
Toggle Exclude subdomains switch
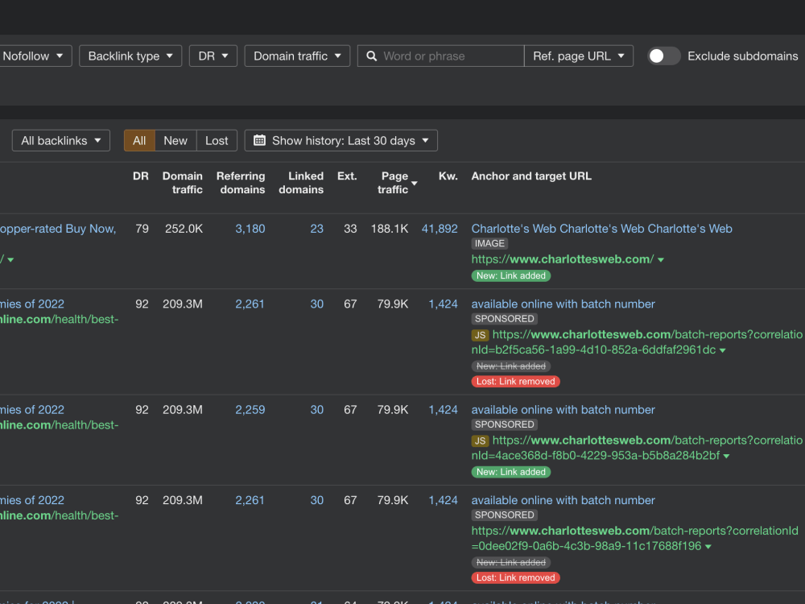coord(663,56)
